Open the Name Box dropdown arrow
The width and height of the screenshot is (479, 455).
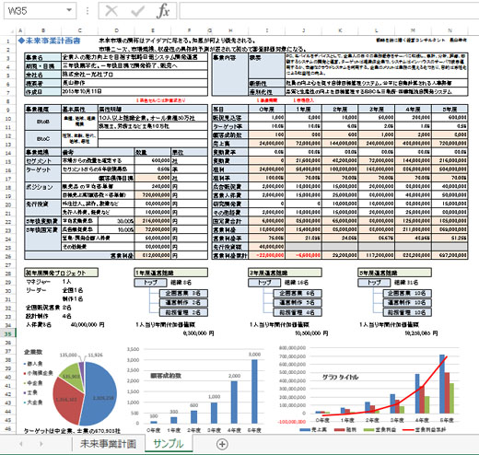pos(69,10)
